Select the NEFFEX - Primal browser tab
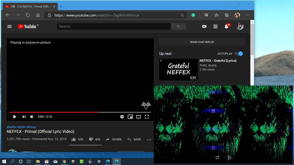This screenshot has width=294, height=165. click(31, 6)
